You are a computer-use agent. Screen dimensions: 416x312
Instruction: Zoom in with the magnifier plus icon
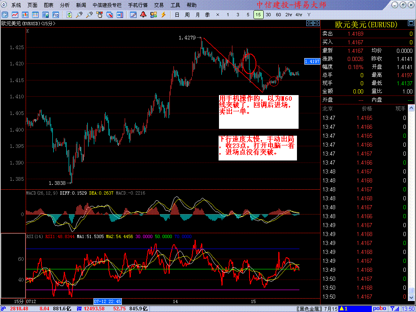pos(79,15)
